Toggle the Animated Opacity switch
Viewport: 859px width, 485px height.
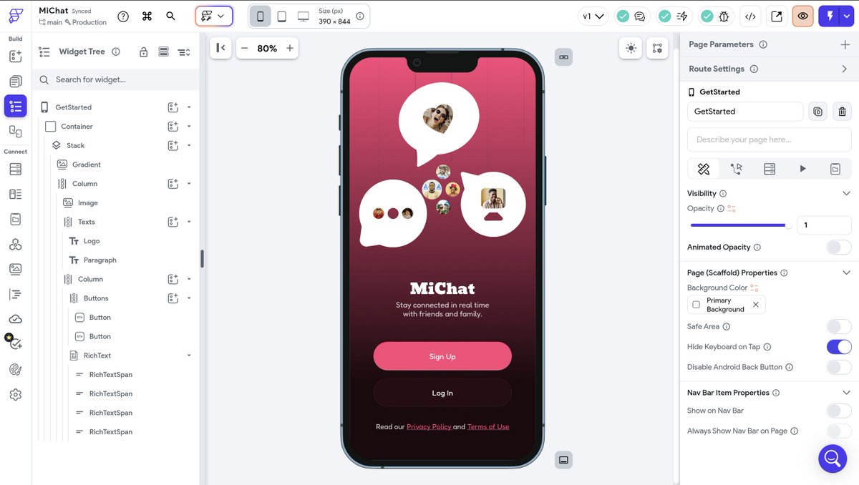coord(839,248)
